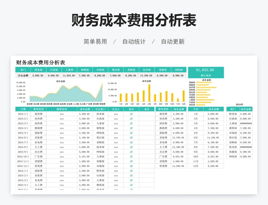
Task: Select the 自动统计 subtitle text
Action: [134, 42]
